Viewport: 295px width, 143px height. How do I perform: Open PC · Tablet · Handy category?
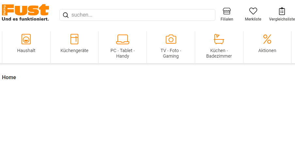(x=122, y=53)
